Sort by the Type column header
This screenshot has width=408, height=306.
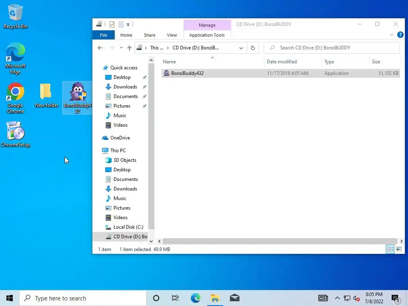pyautogui.click(x=345, y=62)
